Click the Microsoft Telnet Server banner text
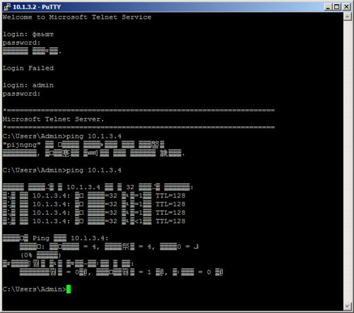The image size is (354, 313). (53, 119)
